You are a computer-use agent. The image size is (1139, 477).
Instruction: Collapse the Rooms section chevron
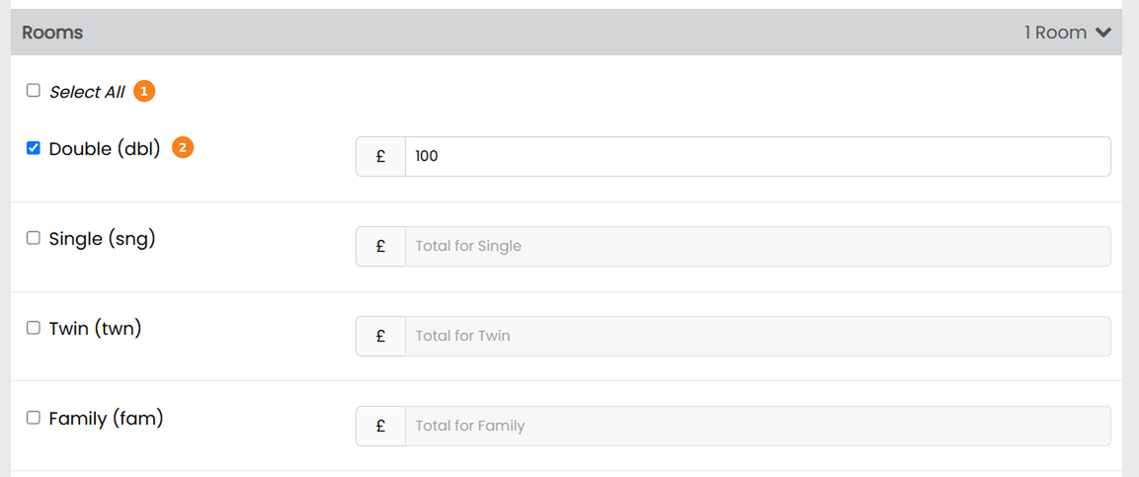1103,33
